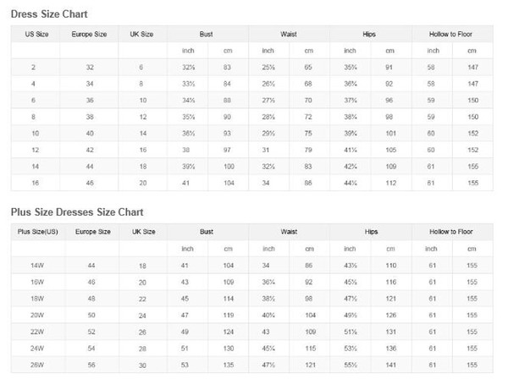Select the Europe Size header in first table
Screen dimensions: 508x390
coord(89,35)
